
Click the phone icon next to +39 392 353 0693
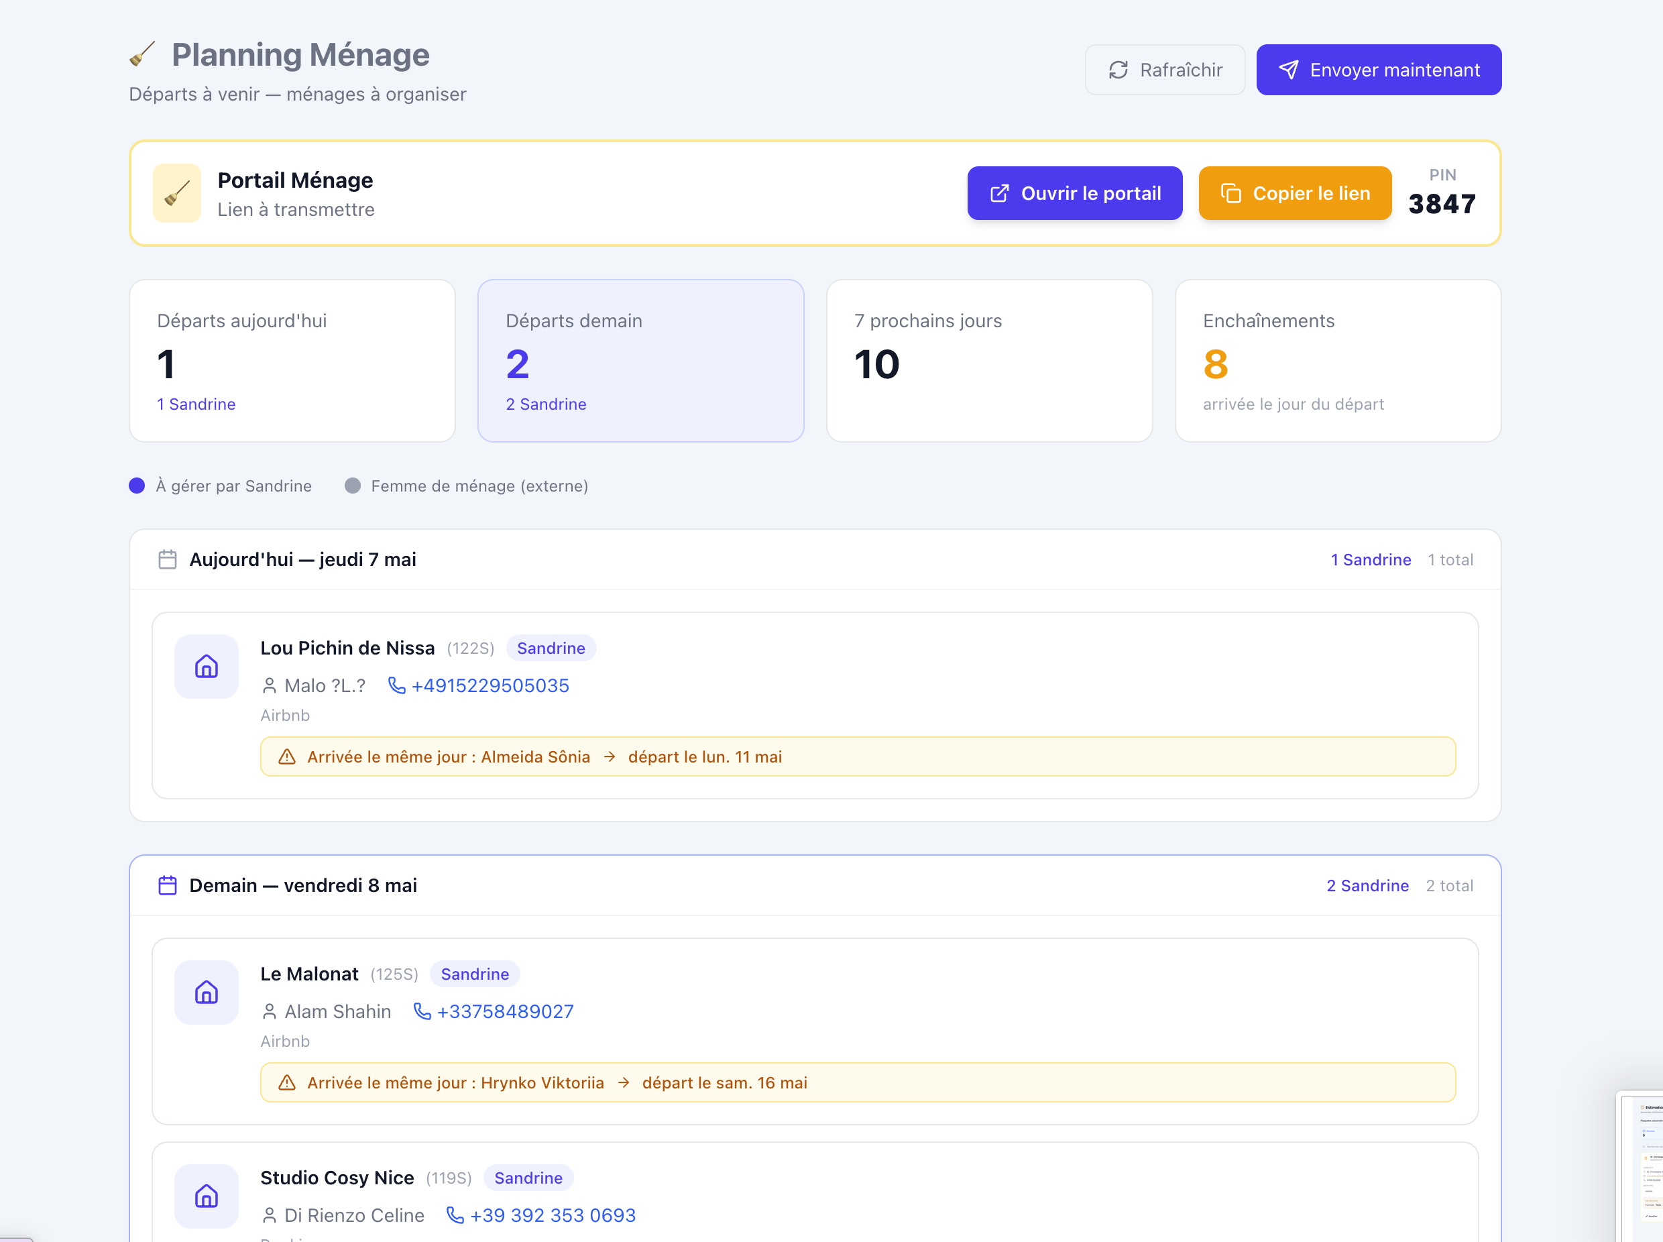455,1215
